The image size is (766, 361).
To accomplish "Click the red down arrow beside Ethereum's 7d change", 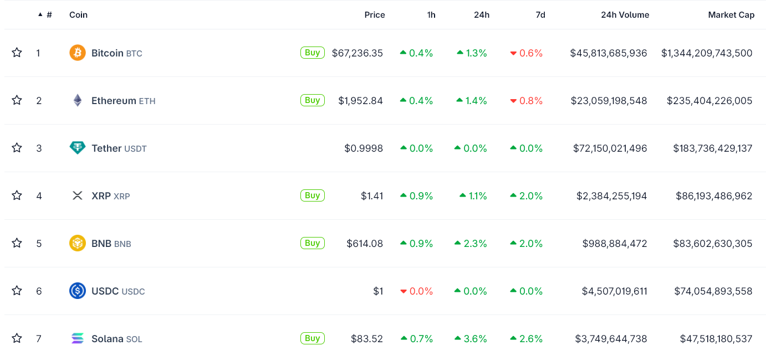I will click(513, 100).
